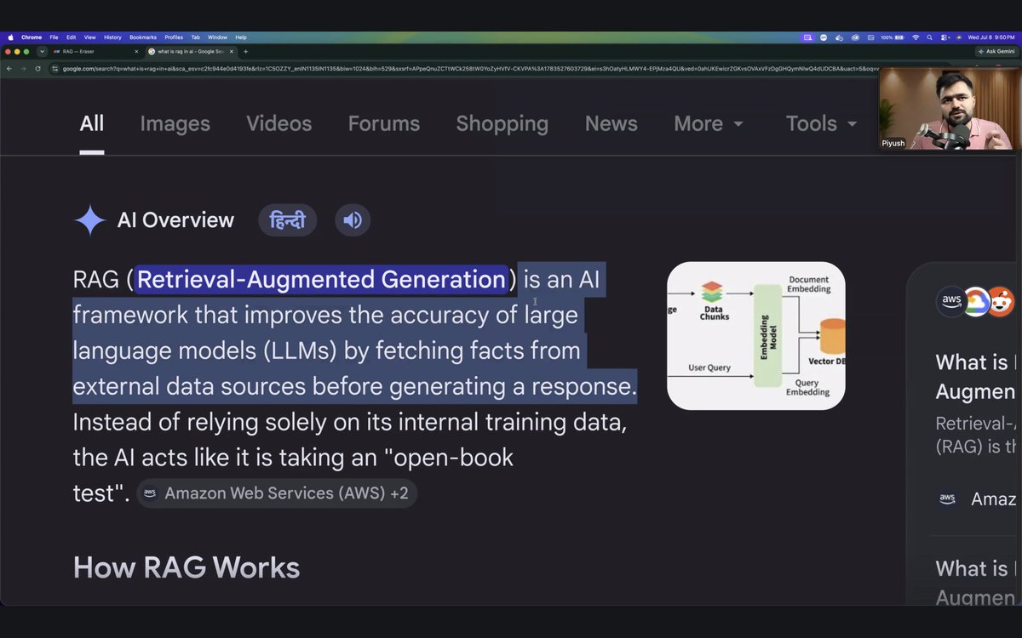Reload the page with the refresh icon

(x=38, y=68)
